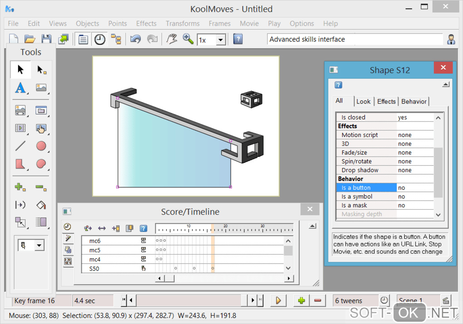The height and width of the screenshot is (324, 463).
Task: Click the Score/Timeline help question icon
Action: pos(143,228)
